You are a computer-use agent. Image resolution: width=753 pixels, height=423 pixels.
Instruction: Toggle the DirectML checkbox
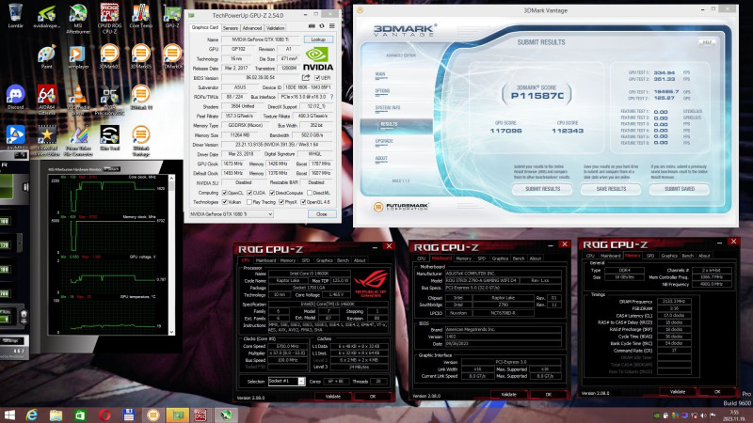tap(310, 193)
